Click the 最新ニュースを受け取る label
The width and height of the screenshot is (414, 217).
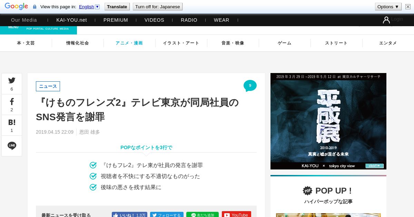(x=66, y=215)
